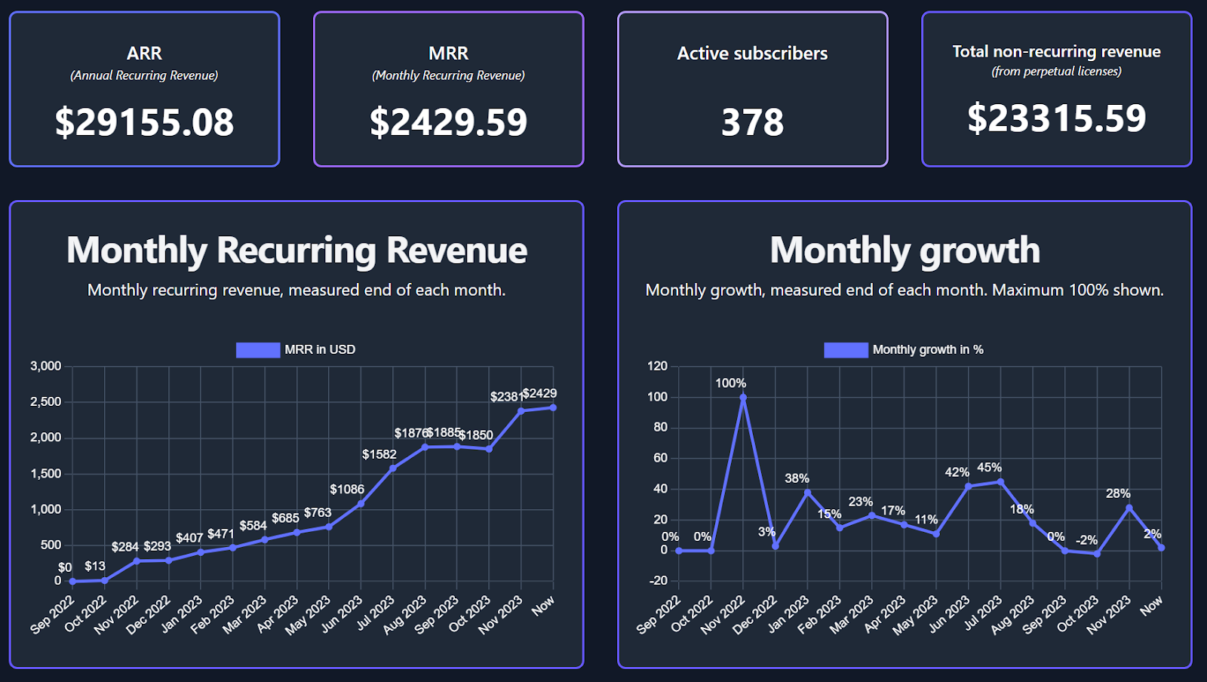The width and height of the screenshot is (1207, 682).
Task: Click the 38% data point on growth chart
Action: point(807,493)
